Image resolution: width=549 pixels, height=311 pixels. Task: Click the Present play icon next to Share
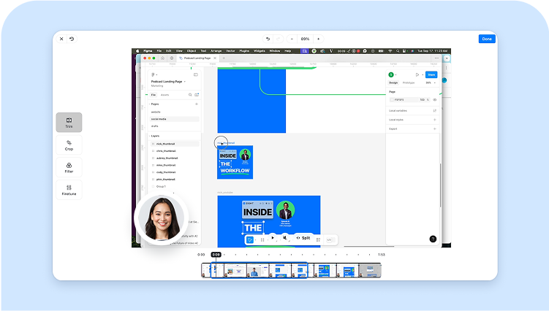pos(417,74)
